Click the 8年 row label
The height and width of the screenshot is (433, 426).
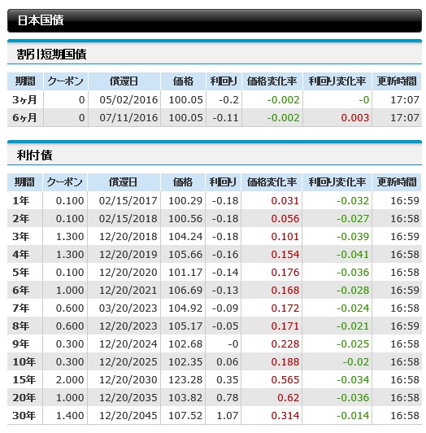pos(20,326)
